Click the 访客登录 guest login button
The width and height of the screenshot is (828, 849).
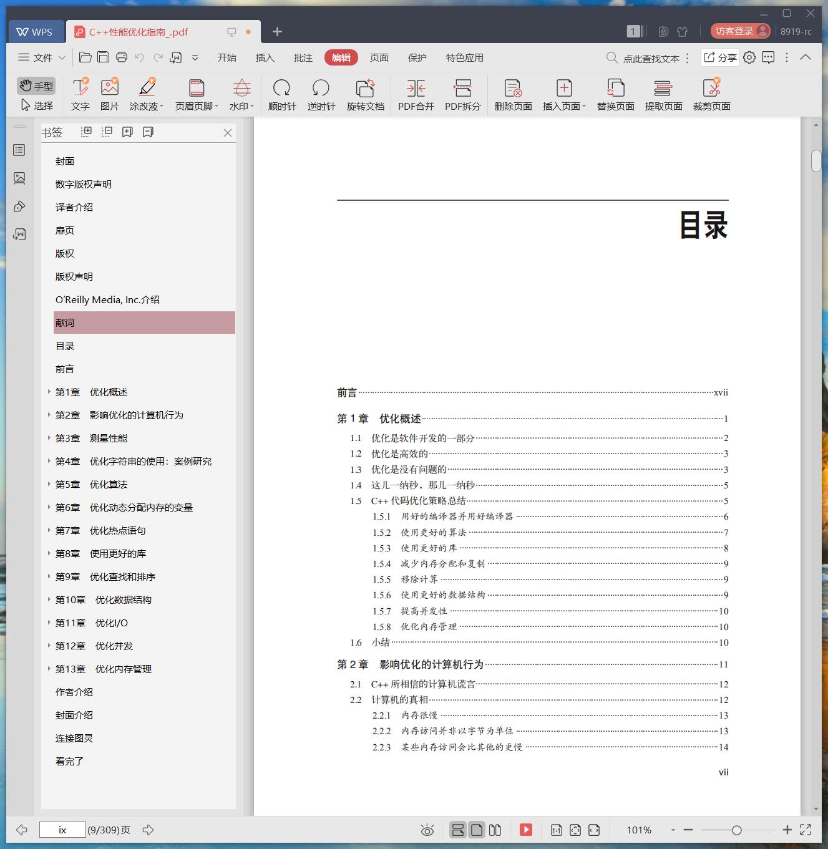click(x=741, y=31)
